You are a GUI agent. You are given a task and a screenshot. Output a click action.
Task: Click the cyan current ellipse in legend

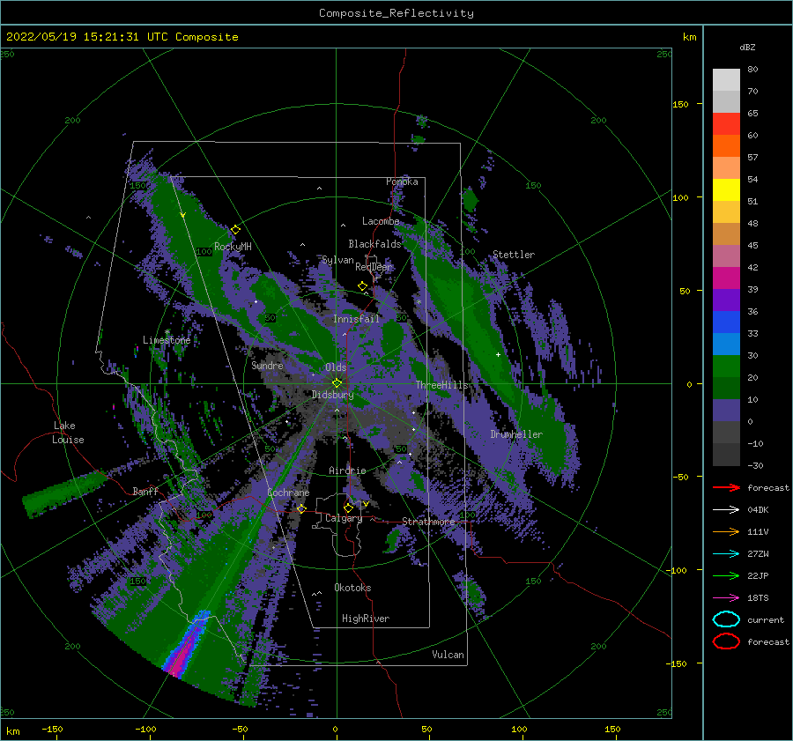[x=726, y=619]
